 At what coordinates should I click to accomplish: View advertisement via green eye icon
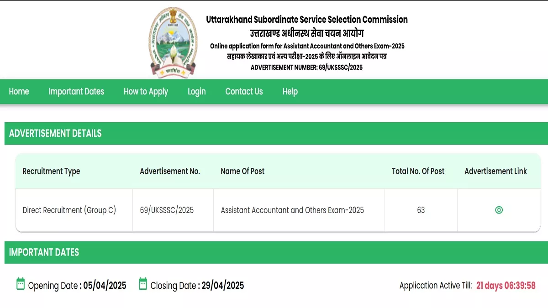click(x=499, y=210)
